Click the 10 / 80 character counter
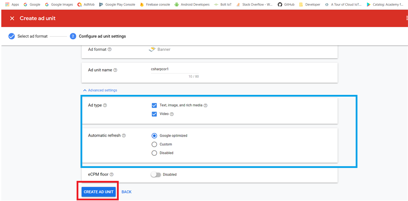Image resolution: width=408 pixels, height=201 pixels. click(194, 77)
